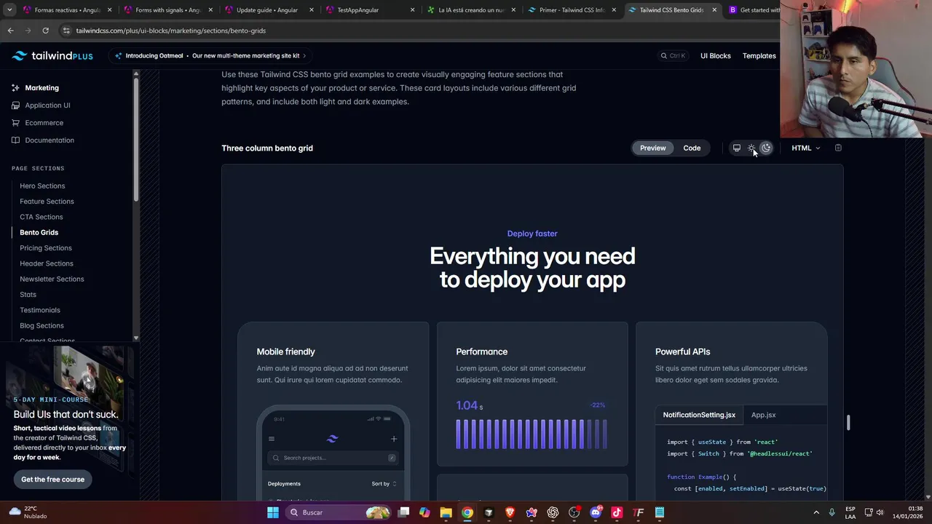The image size is (932, 524).
Task: Click the address bar URL
Action: pyautogui.click(x=171, y=31)
